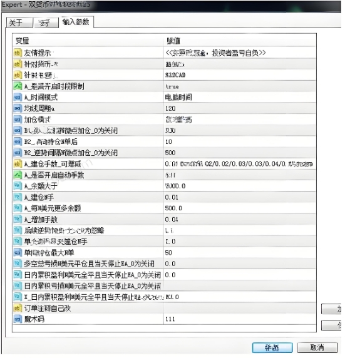Select the A_每N美元更多余额 variable name
The image size is (345, 358).
(53, 208)
